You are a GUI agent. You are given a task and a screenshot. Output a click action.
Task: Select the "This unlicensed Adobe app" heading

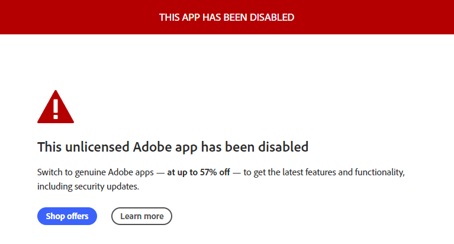point(172,146)
